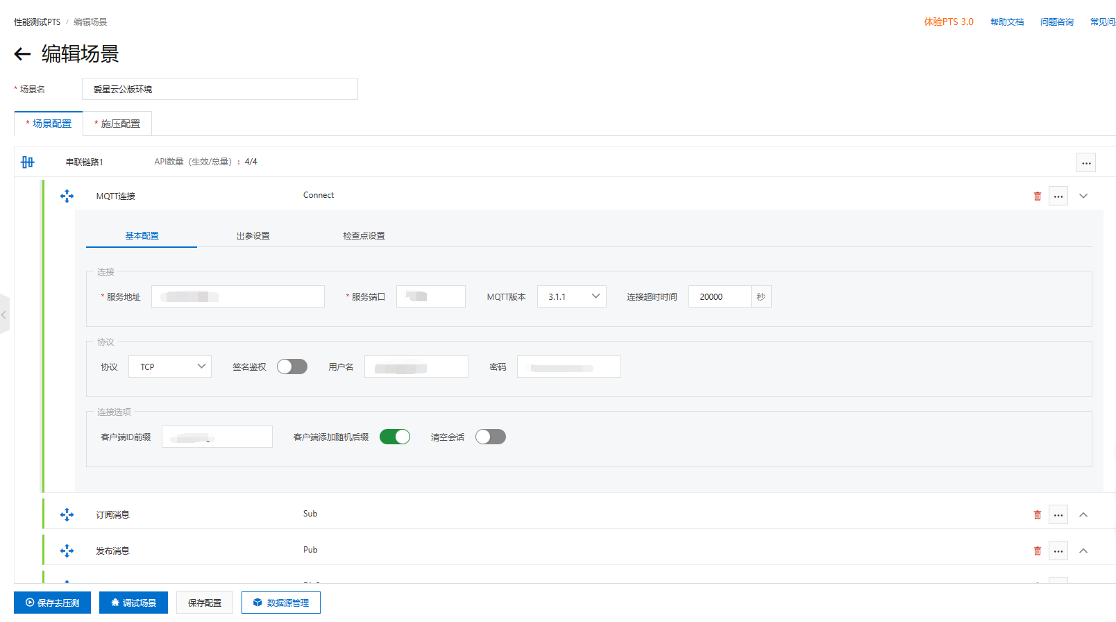Image resolution: width=1116 pixels, height=622 pixels.
Task: Collapse the MQTT连接 panel chevron
Action: pos(1083,196)
